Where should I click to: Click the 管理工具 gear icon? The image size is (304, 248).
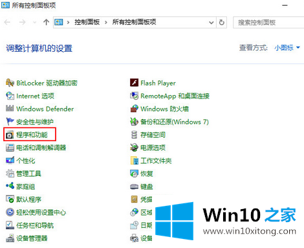click(10, 174)
